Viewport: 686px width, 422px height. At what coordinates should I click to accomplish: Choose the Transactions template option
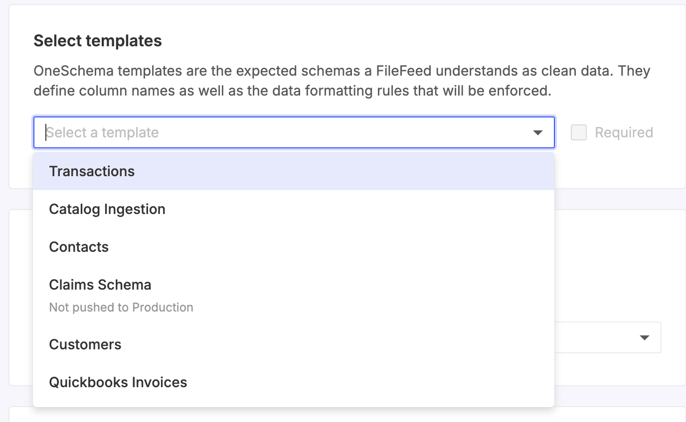click(92, 171)
